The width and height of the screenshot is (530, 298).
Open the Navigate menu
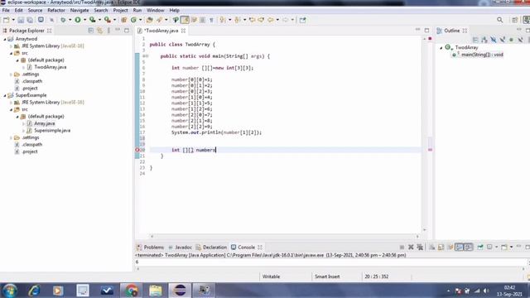coord(79,11)
